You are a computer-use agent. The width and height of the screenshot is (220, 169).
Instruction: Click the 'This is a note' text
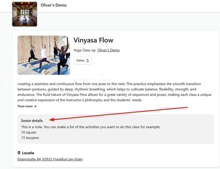coord(91,127)
